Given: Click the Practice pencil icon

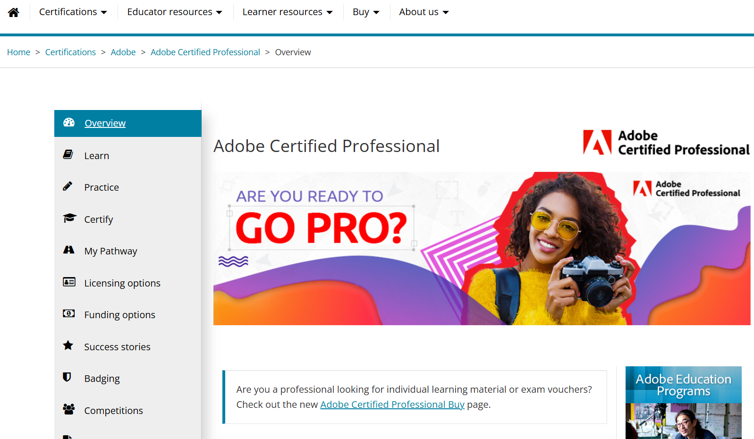Looking at the screenshot, I should pos(68,186).
